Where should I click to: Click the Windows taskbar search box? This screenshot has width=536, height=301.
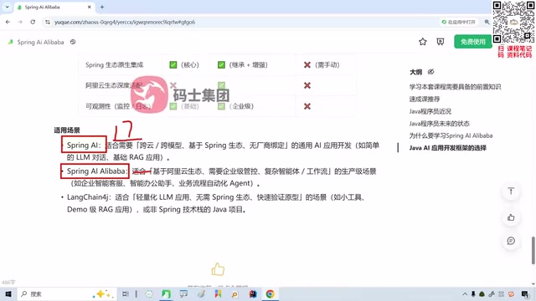67,293
